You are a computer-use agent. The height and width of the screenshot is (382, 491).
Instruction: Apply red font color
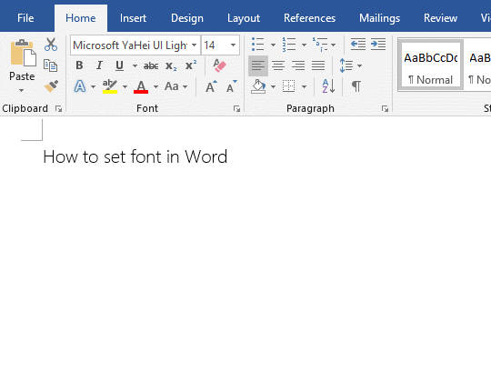[141, 86]
